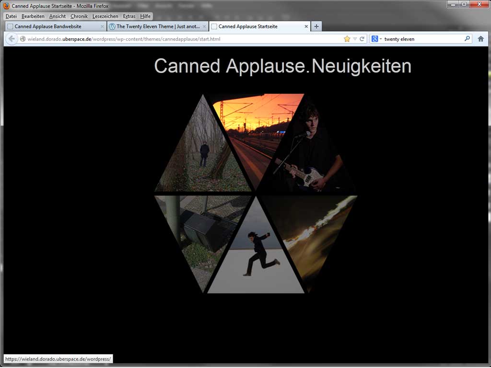Switch to The Twenty Eleven Theme tab

click(157, 26)
